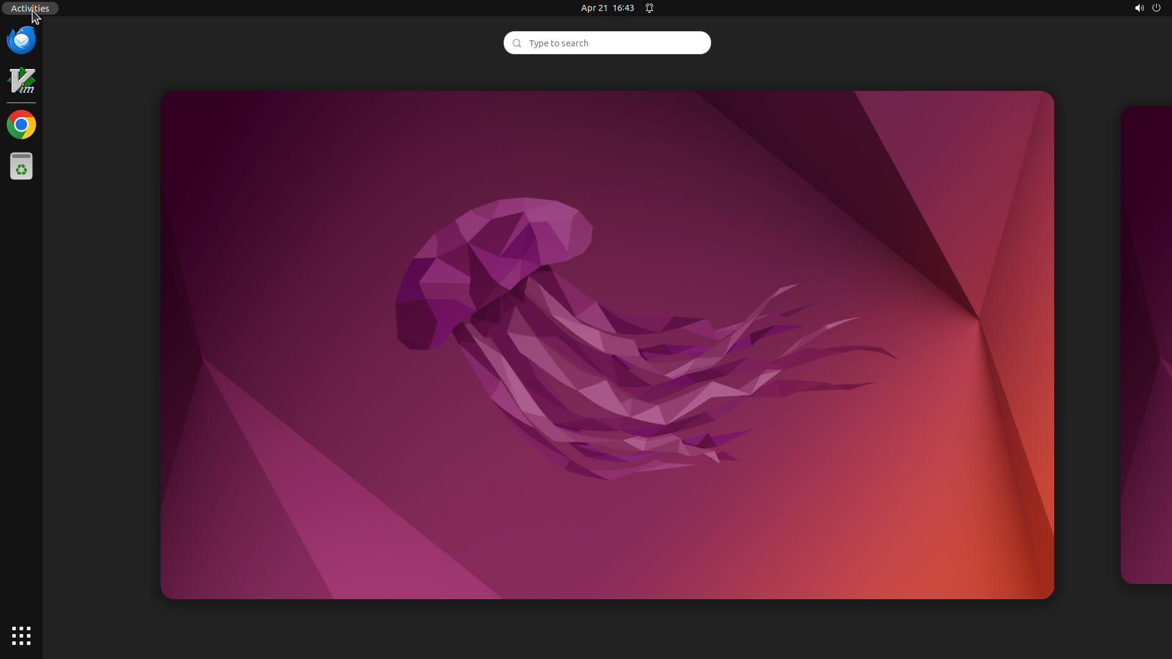Open the clock menu showing 16:43
This screenshot has width=1172, height=659.
[x=623, y=8]
